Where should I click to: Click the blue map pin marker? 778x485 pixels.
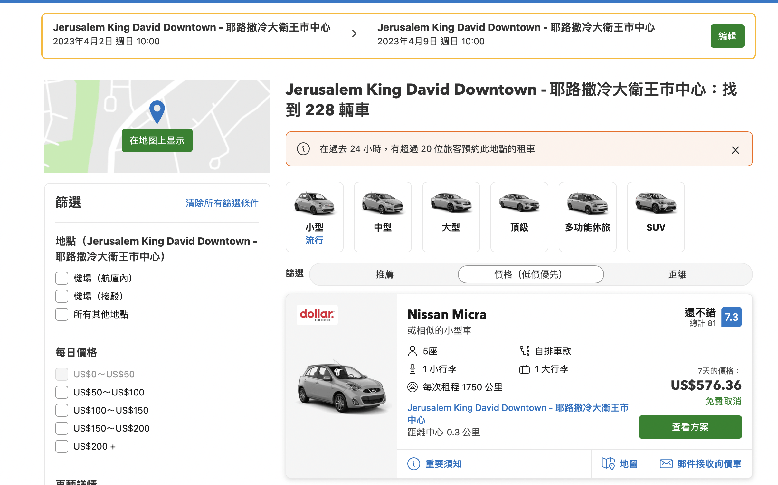tap(157, 112)
